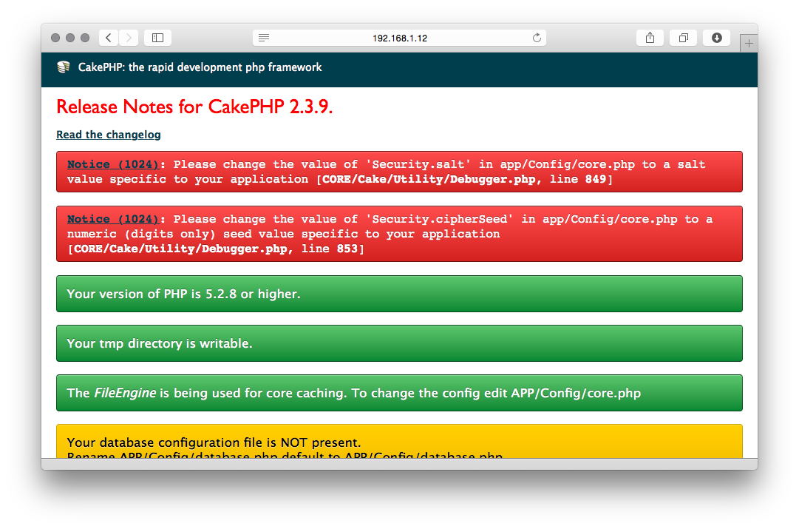Reload the page with the refresh icon
Screen dimensions: 799x529
click(x=537, y=37)
